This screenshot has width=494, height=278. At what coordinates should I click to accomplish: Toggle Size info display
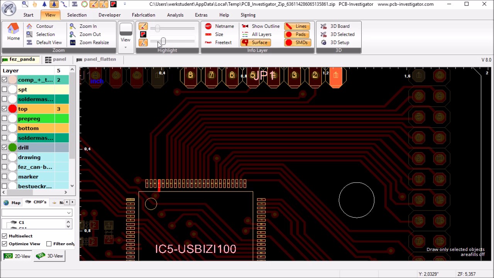click(214, 34)
